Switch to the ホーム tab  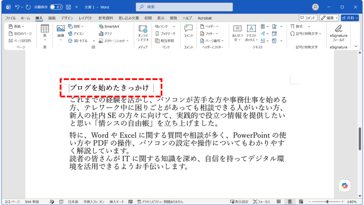pos(25,18)
